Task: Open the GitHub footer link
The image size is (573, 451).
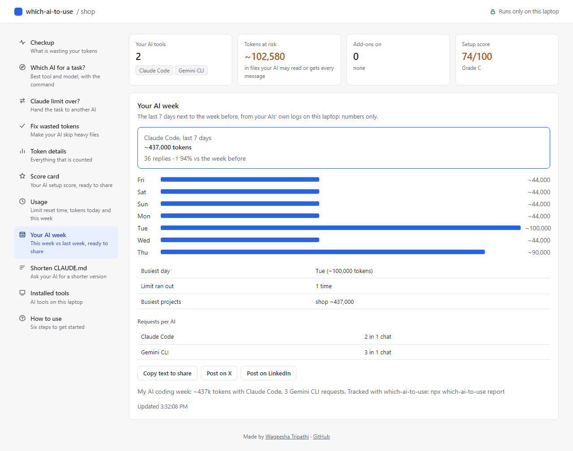Action: pyautogui.click(x=321, y=437)
